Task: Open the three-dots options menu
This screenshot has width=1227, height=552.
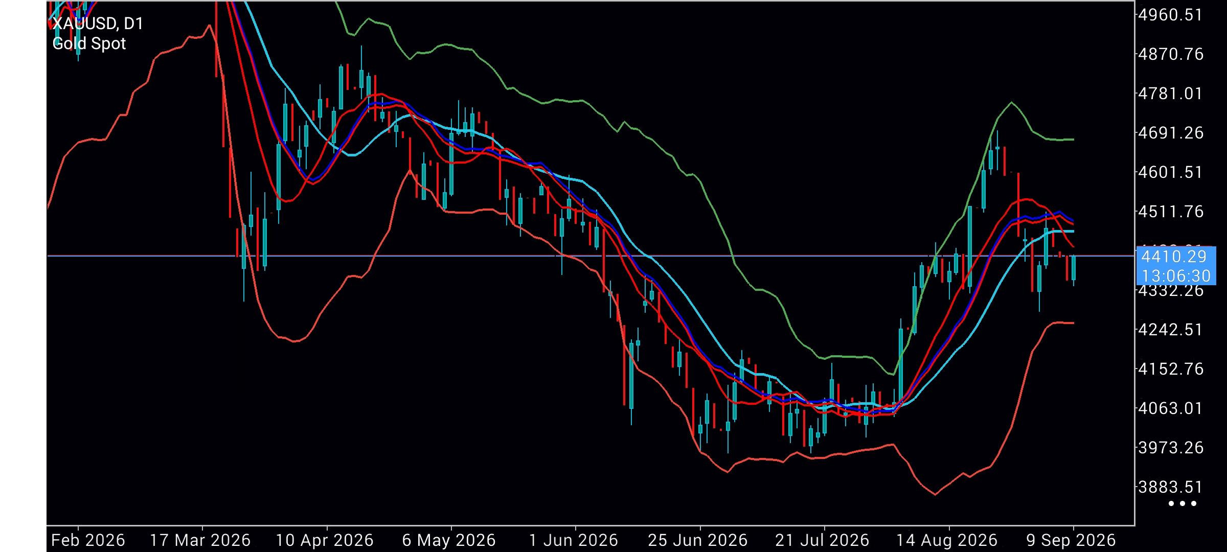Action: 1183,503
